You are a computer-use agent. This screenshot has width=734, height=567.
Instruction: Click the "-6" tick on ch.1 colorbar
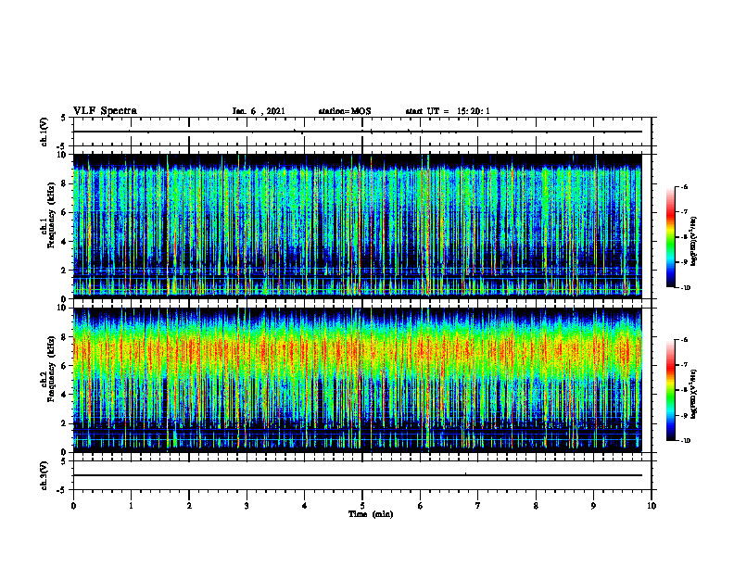tap(684, 187)
